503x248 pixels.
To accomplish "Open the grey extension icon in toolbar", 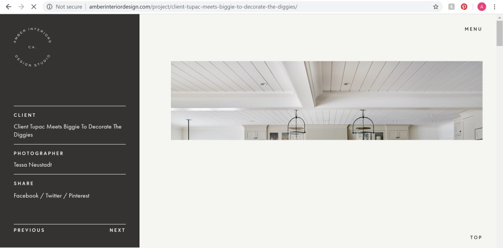I will 451,7.
